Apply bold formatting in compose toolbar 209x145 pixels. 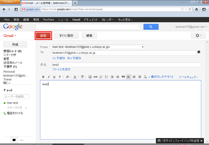[x=43, y=77]
